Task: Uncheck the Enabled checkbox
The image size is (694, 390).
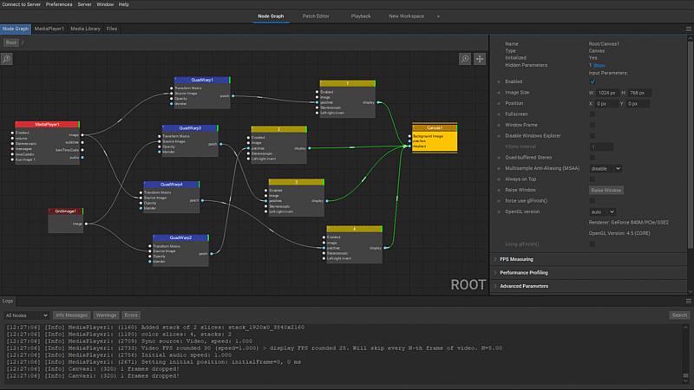Action: coord(593,81)
